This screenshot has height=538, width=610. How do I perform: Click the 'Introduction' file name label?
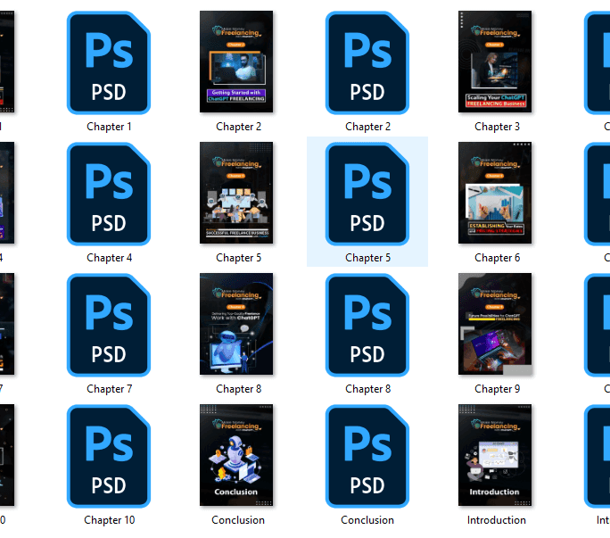(x=497, y=520)
